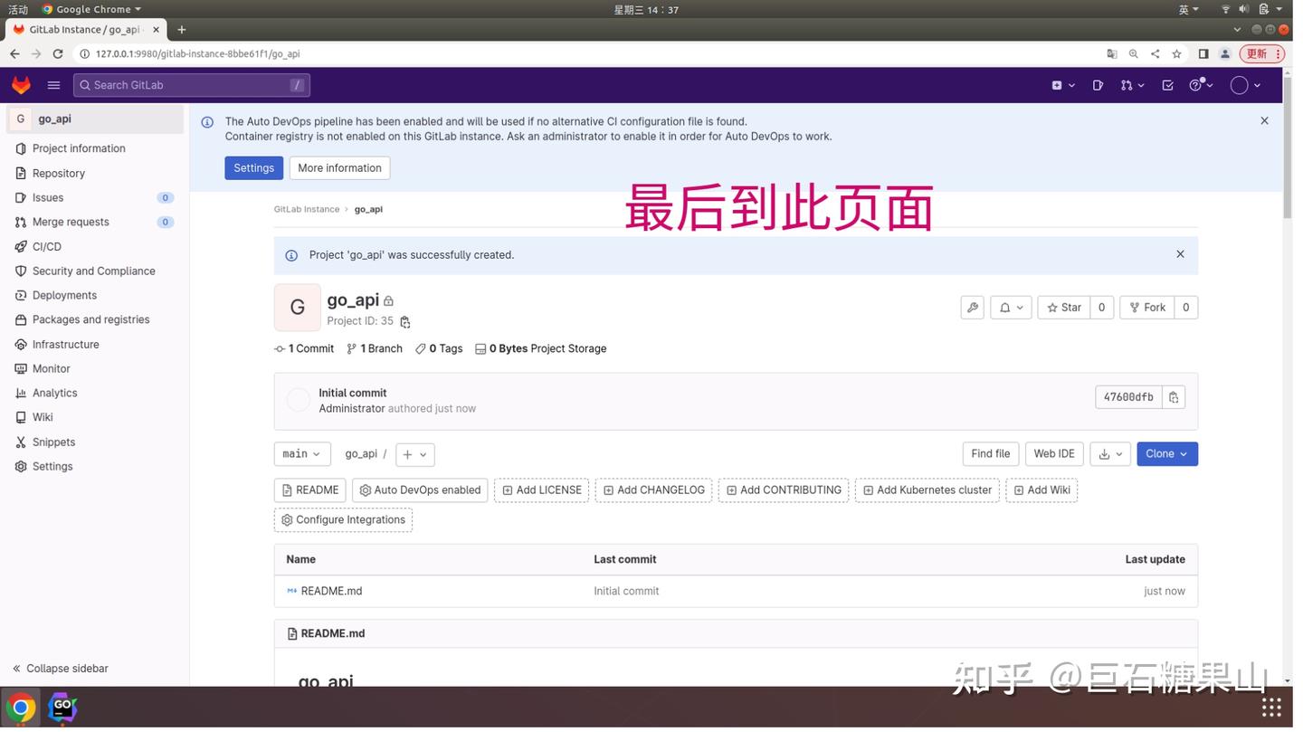Open the Chrome icon in the dock
This screenshot has height=732, width=1303.
tap(21, 708)
